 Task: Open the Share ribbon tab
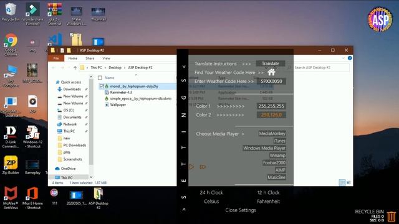(90, 58)
